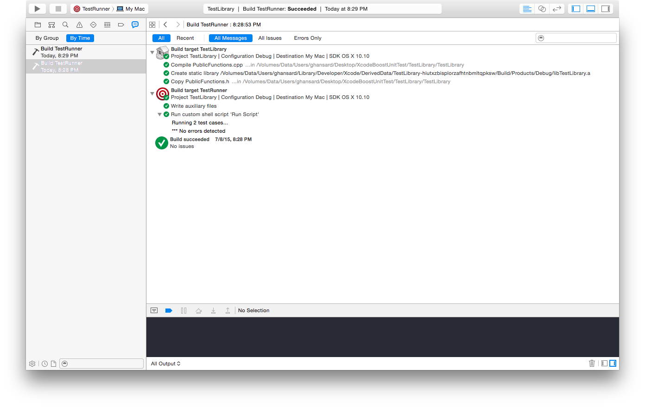Select By Group sorting in navigator
645x407 pixels.
pyautogui.click(x=47, y=38)
